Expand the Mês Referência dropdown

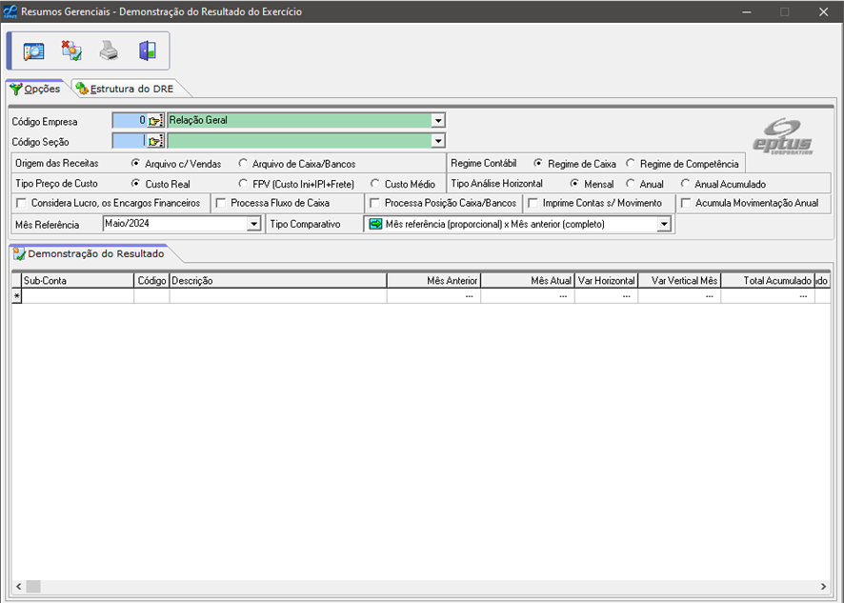tap(253, 225)
